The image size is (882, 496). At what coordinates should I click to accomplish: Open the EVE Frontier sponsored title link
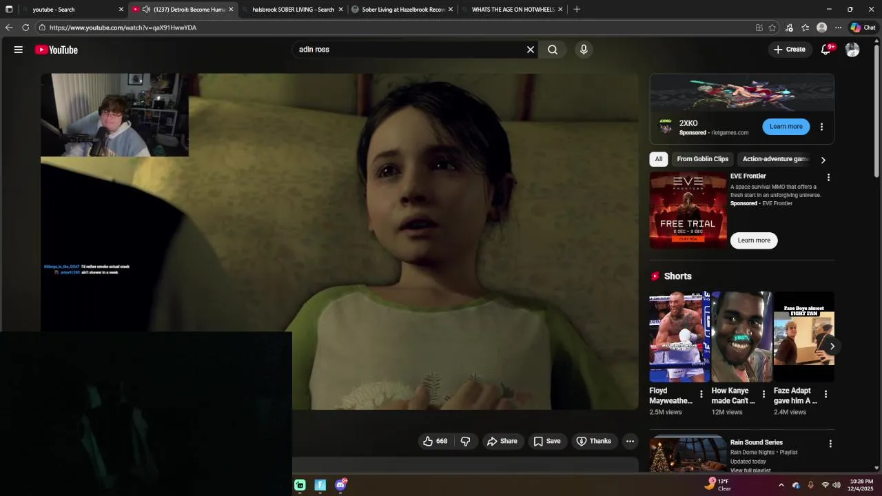(x=748, y=176)
